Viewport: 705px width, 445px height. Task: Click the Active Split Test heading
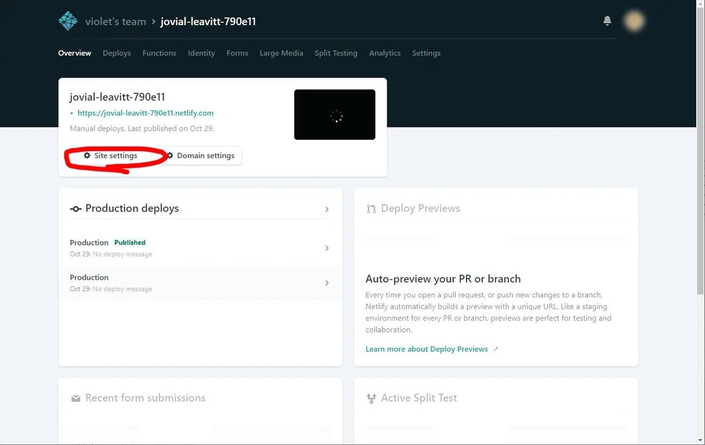coord(419,398)
